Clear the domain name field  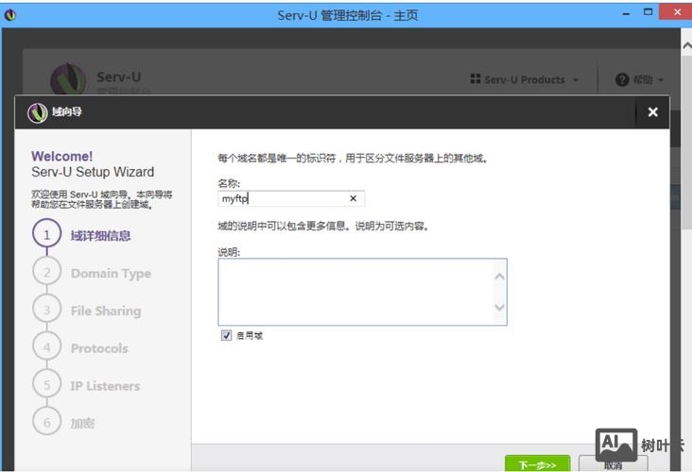(x=353, y=198)
